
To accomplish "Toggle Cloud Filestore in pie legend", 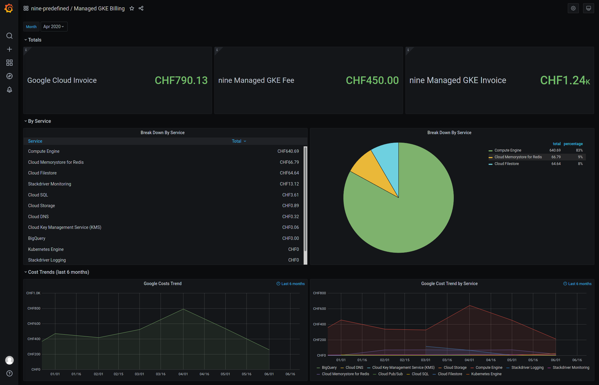I will pos(507,164).
